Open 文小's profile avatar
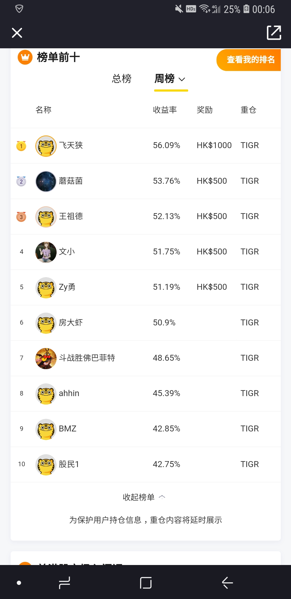291x599 pixels. 46,252
